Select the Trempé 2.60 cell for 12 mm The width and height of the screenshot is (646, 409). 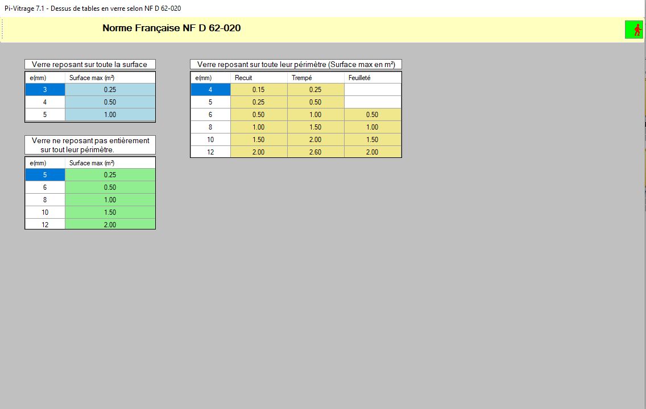(316, 152)
